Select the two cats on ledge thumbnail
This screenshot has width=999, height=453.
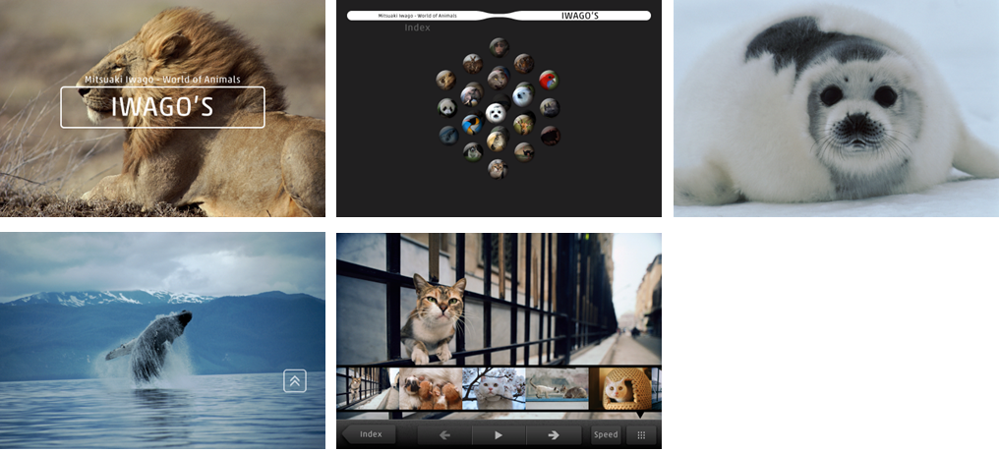(558, 389)
